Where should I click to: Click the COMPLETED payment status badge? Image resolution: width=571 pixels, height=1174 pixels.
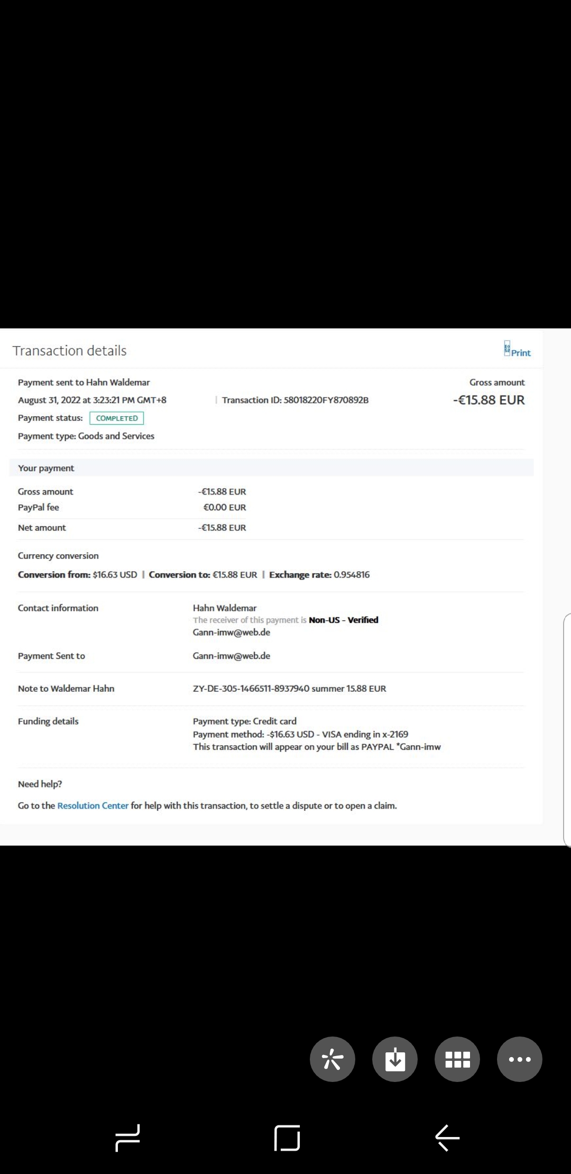pyautogui.click(x=117, y=418)
